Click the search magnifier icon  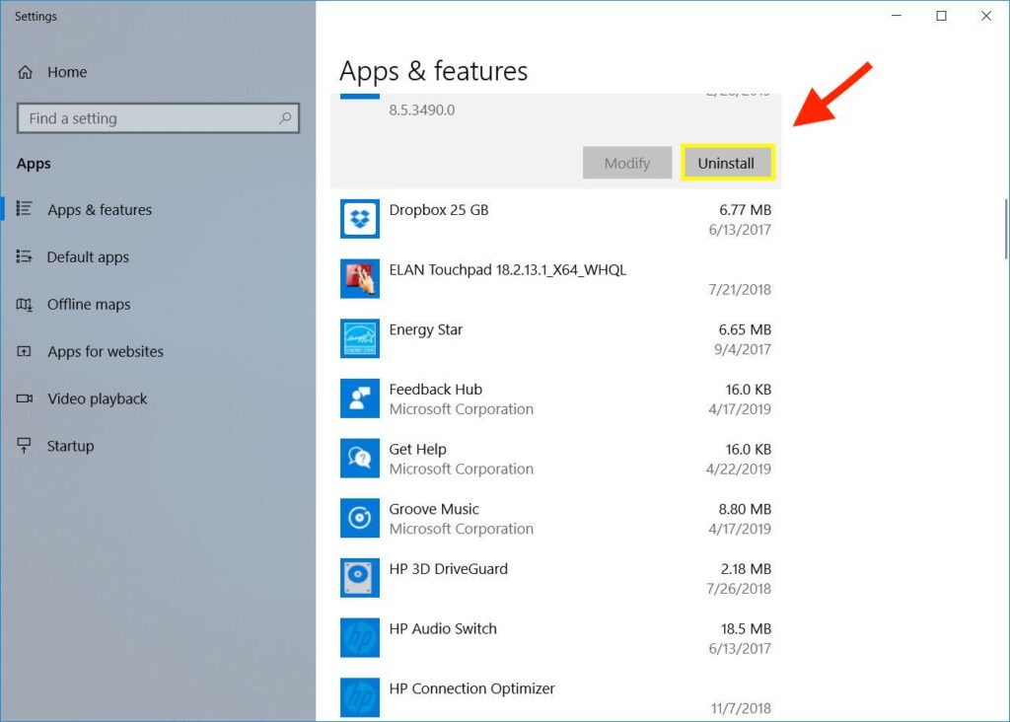coord(285,118)
